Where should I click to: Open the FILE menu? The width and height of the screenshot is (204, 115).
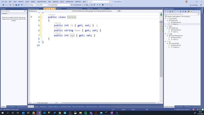tap(6, 2)
